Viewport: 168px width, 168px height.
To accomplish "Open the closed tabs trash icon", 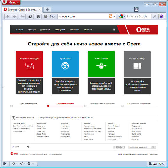I will click(x=136, y=9).
